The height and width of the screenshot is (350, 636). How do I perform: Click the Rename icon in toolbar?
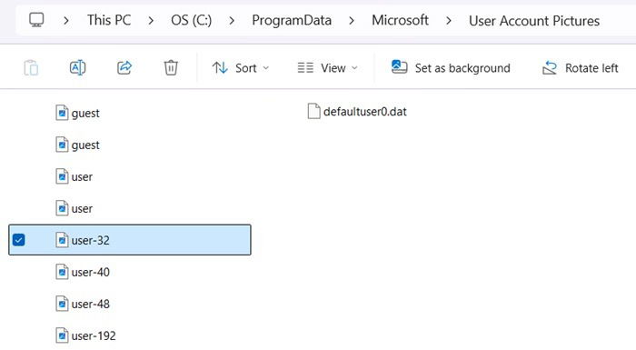tap(77, 67)
